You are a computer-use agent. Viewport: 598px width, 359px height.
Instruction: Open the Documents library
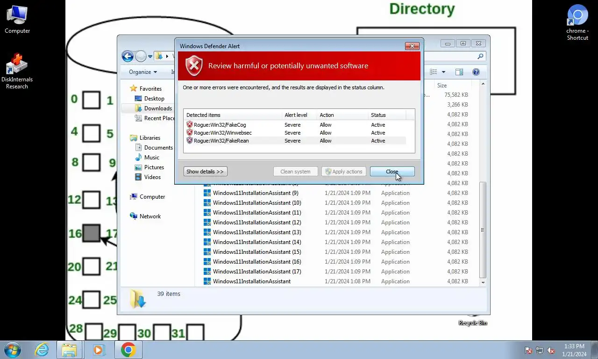point(154,148)
